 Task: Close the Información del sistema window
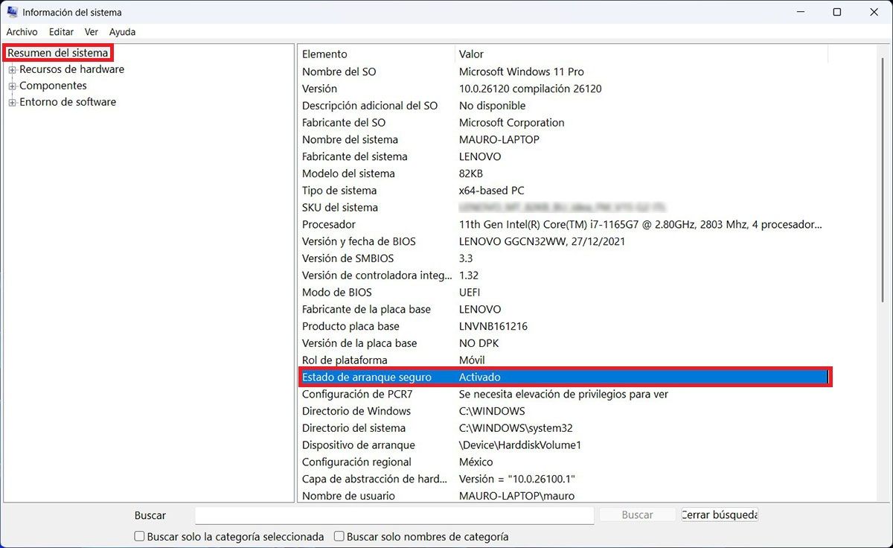(874, 12)
